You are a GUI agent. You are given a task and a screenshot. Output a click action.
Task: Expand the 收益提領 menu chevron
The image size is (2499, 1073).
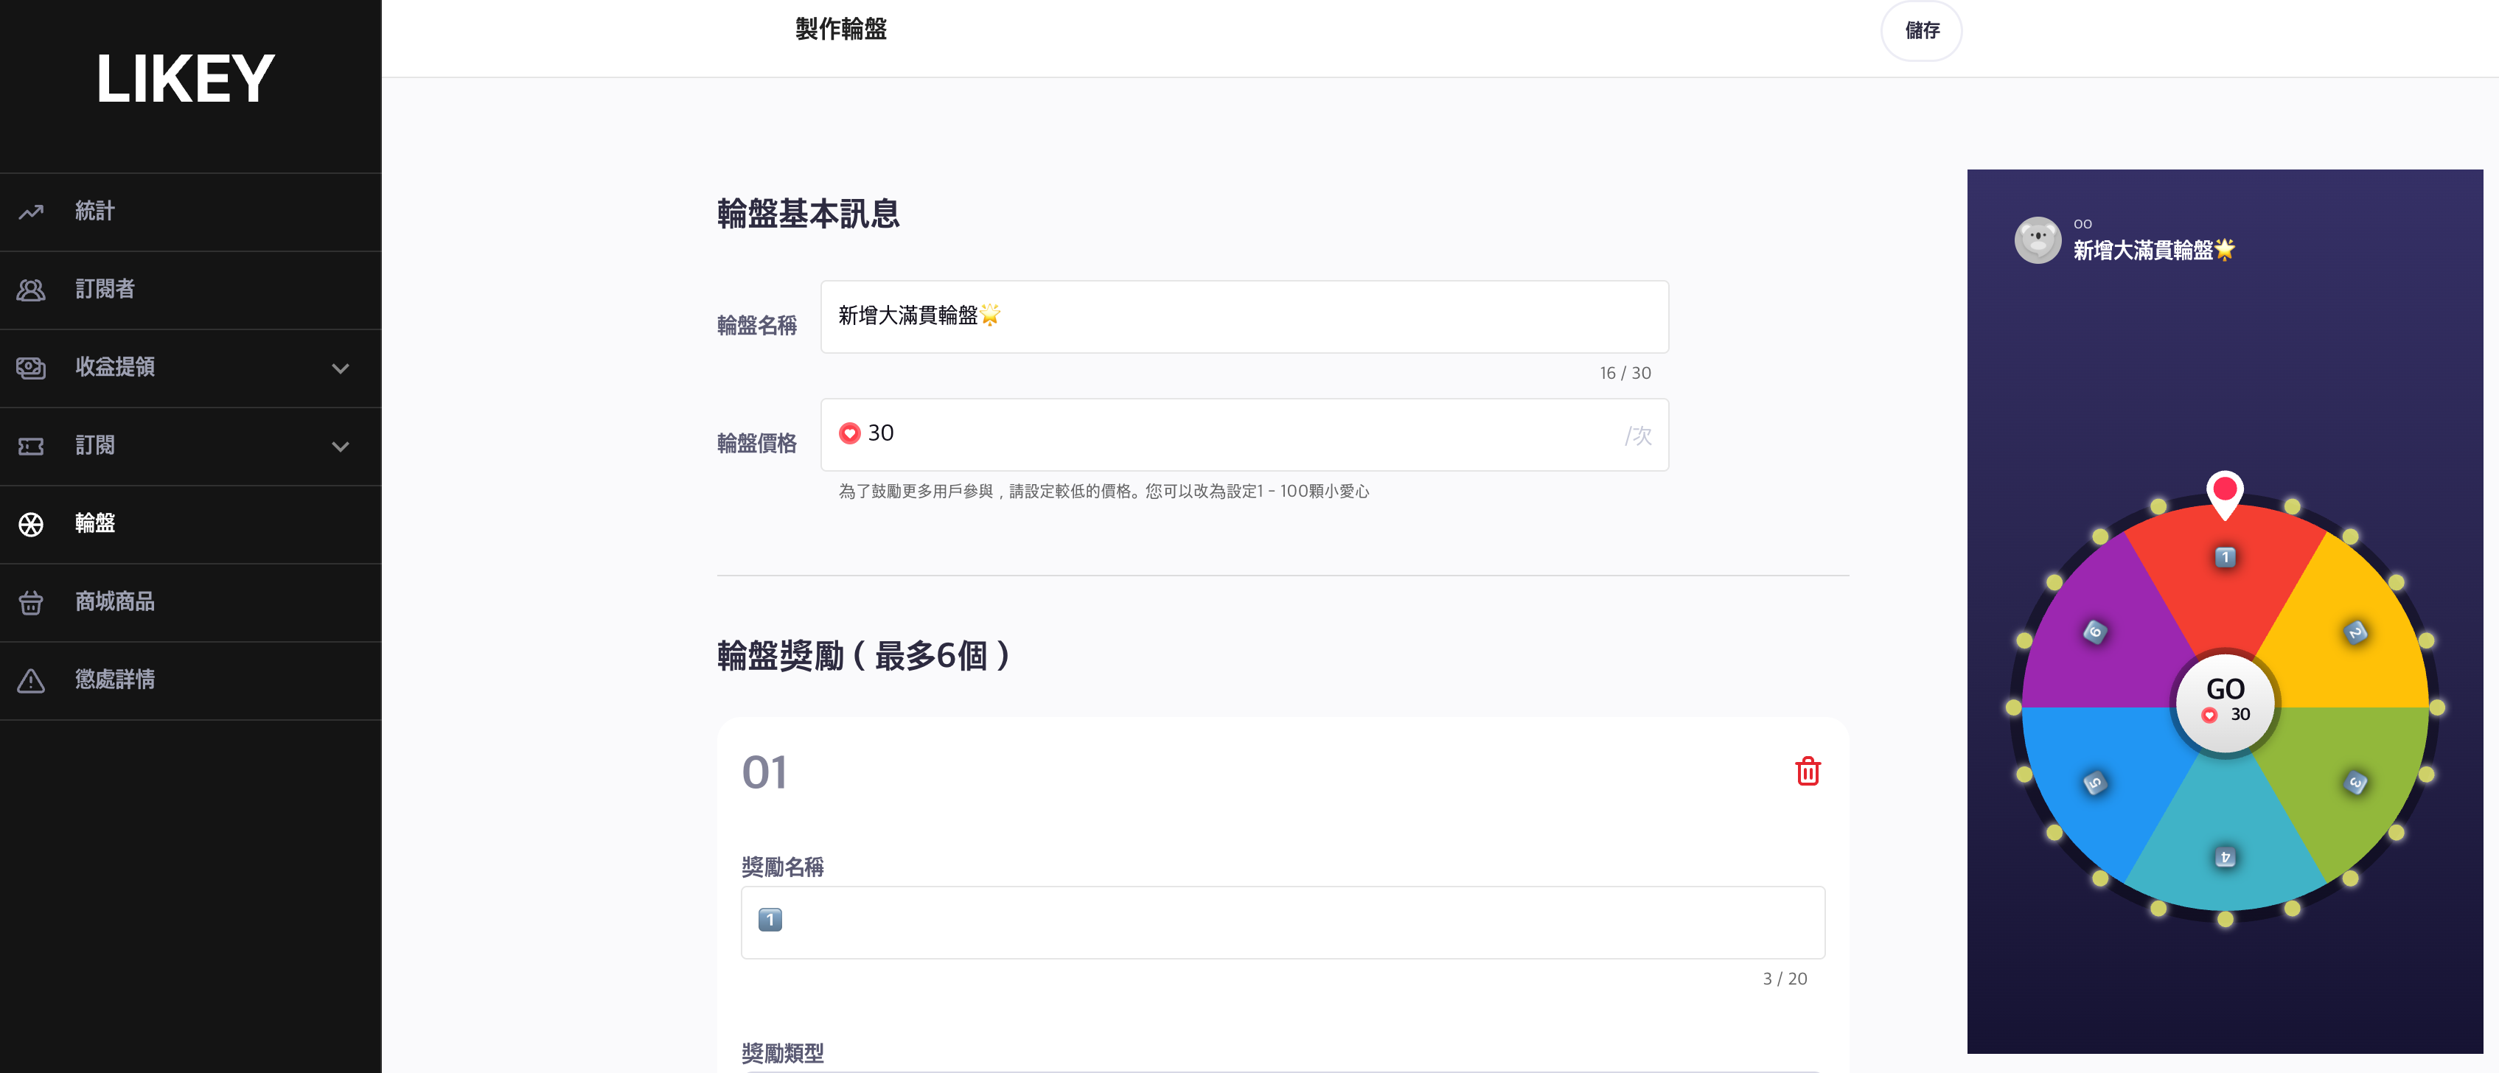point(340,368)
